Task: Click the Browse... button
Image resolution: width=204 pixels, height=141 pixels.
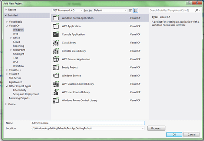Action: (156, 128)
